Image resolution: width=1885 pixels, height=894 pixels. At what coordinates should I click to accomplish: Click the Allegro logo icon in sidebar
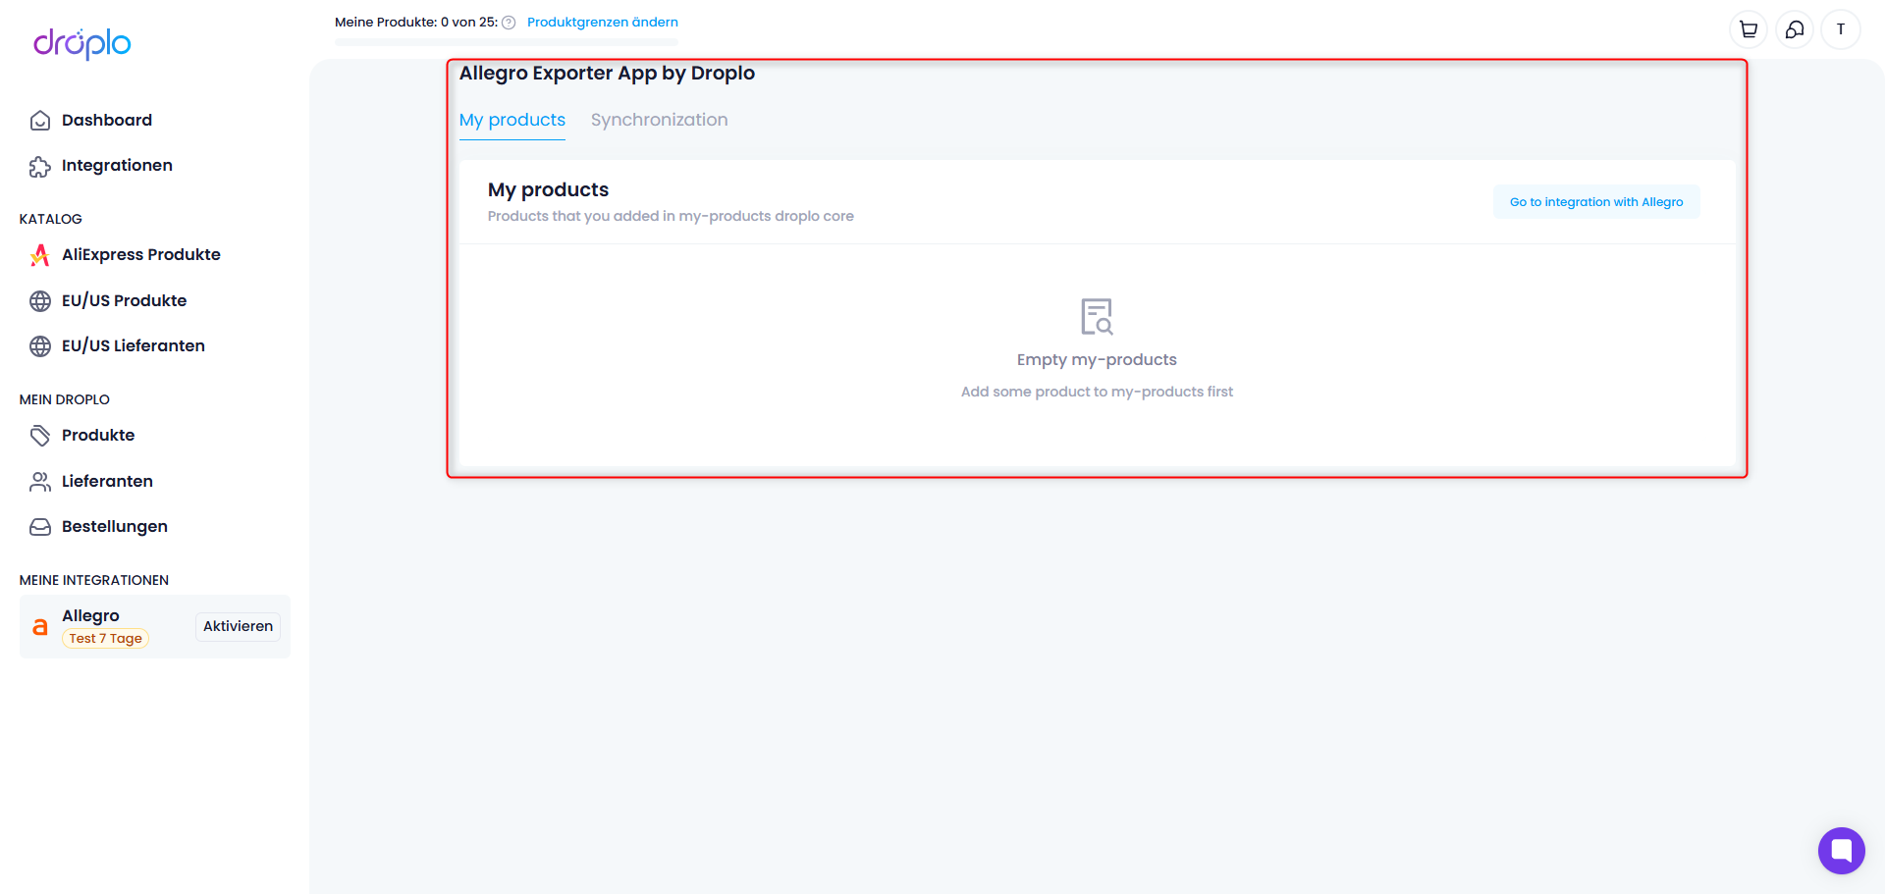pos(40,627)
